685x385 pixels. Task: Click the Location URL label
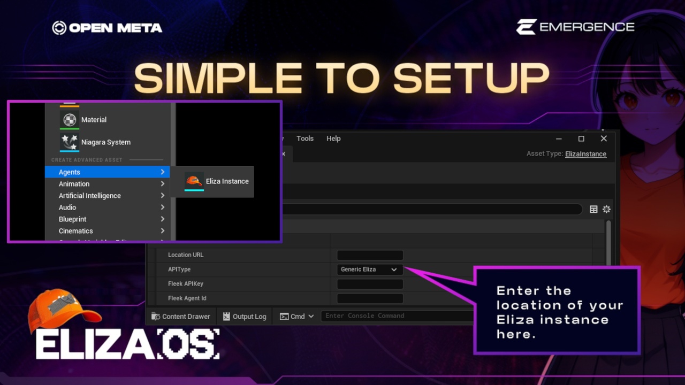pos(186,255)
